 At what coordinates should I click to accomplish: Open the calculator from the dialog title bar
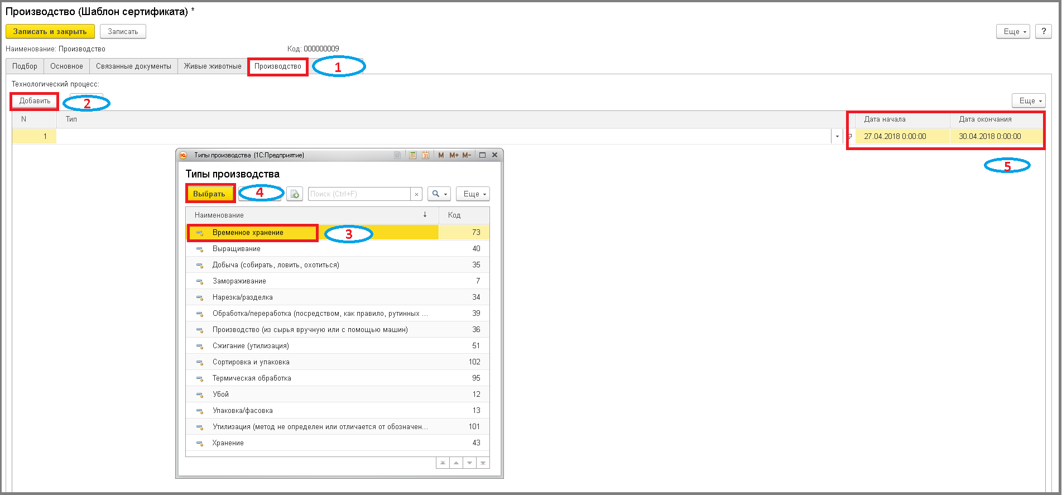pyautogui.click(x=412, y=155)
